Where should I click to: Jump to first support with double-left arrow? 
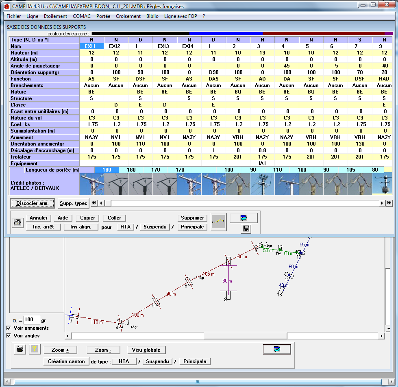94,203
